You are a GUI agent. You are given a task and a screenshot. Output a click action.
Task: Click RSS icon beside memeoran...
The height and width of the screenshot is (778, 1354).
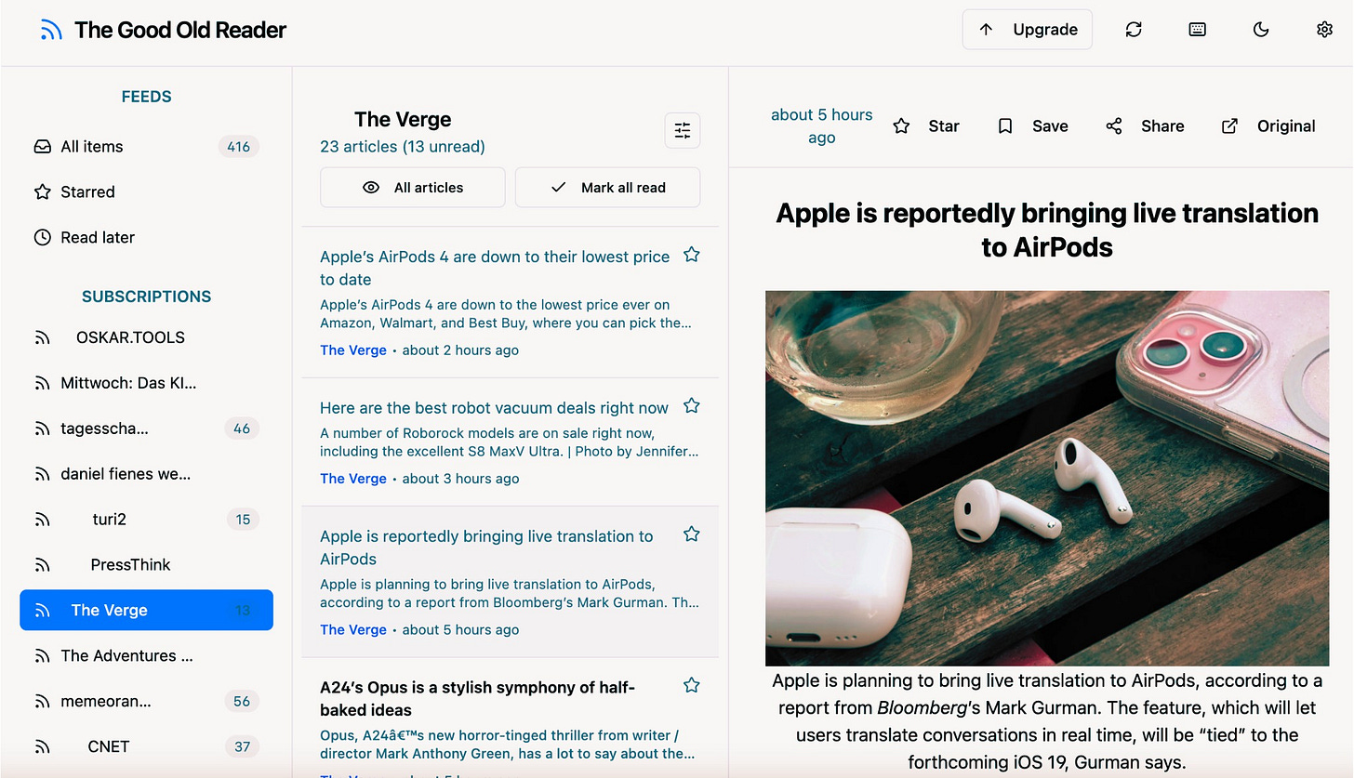42,702
